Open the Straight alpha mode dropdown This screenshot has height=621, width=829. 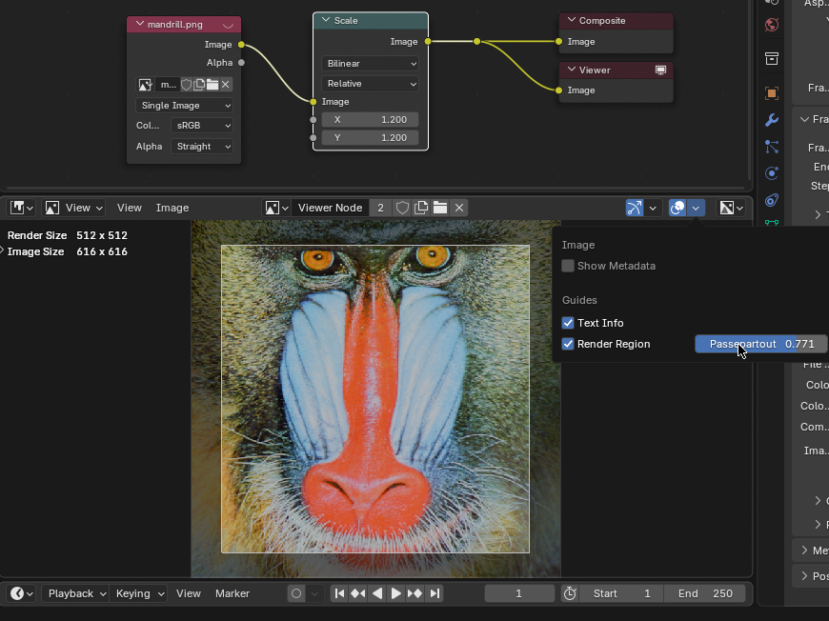[202, 147]
